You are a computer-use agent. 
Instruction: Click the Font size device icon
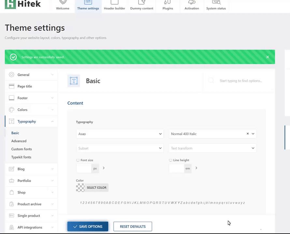78,160
